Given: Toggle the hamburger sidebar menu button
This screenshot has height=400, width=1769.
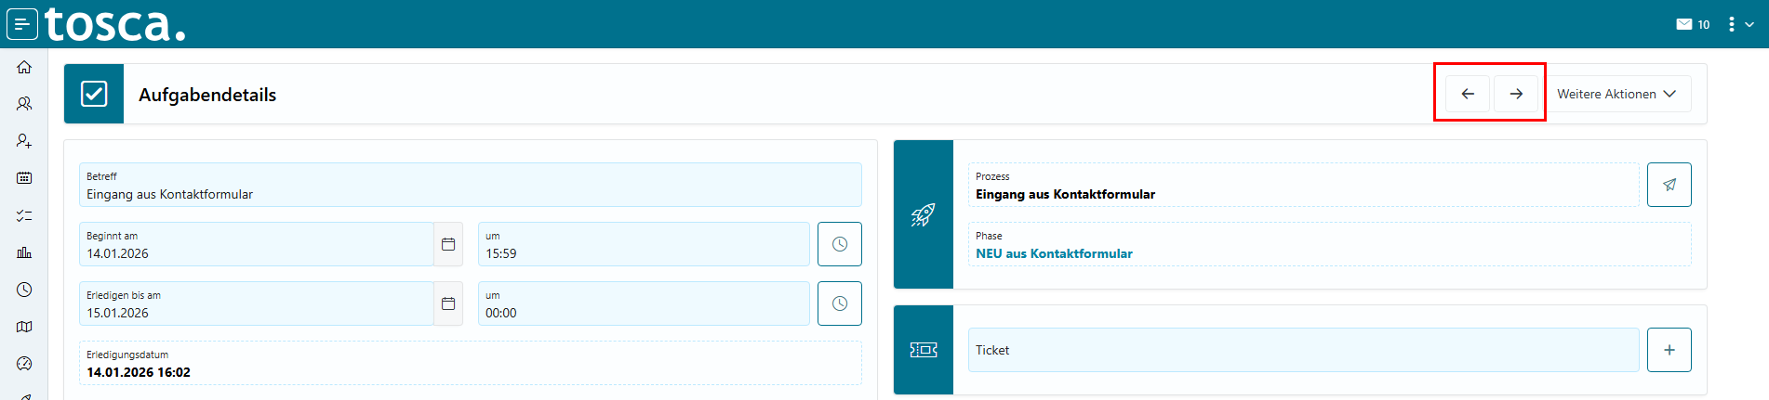Looking at the screenshot, I should tap(22, 24).
